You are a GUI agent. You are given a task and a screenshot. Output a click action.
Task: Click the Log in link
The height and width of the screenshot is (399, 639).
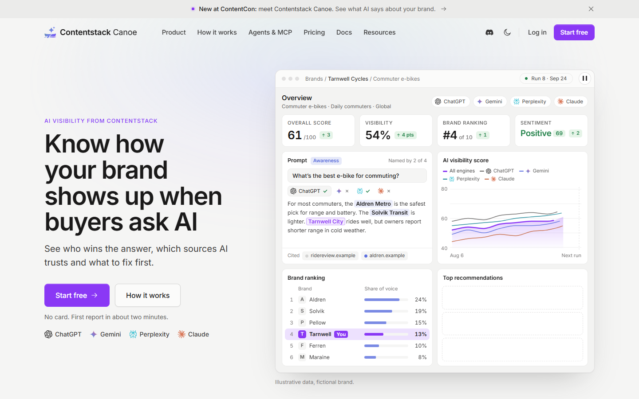click(x=537, y=32)
